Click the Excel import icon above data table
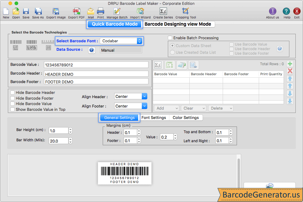 [170, 65]
